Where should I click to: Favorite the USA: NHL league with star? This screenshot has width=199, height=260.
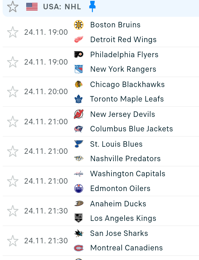13,7
